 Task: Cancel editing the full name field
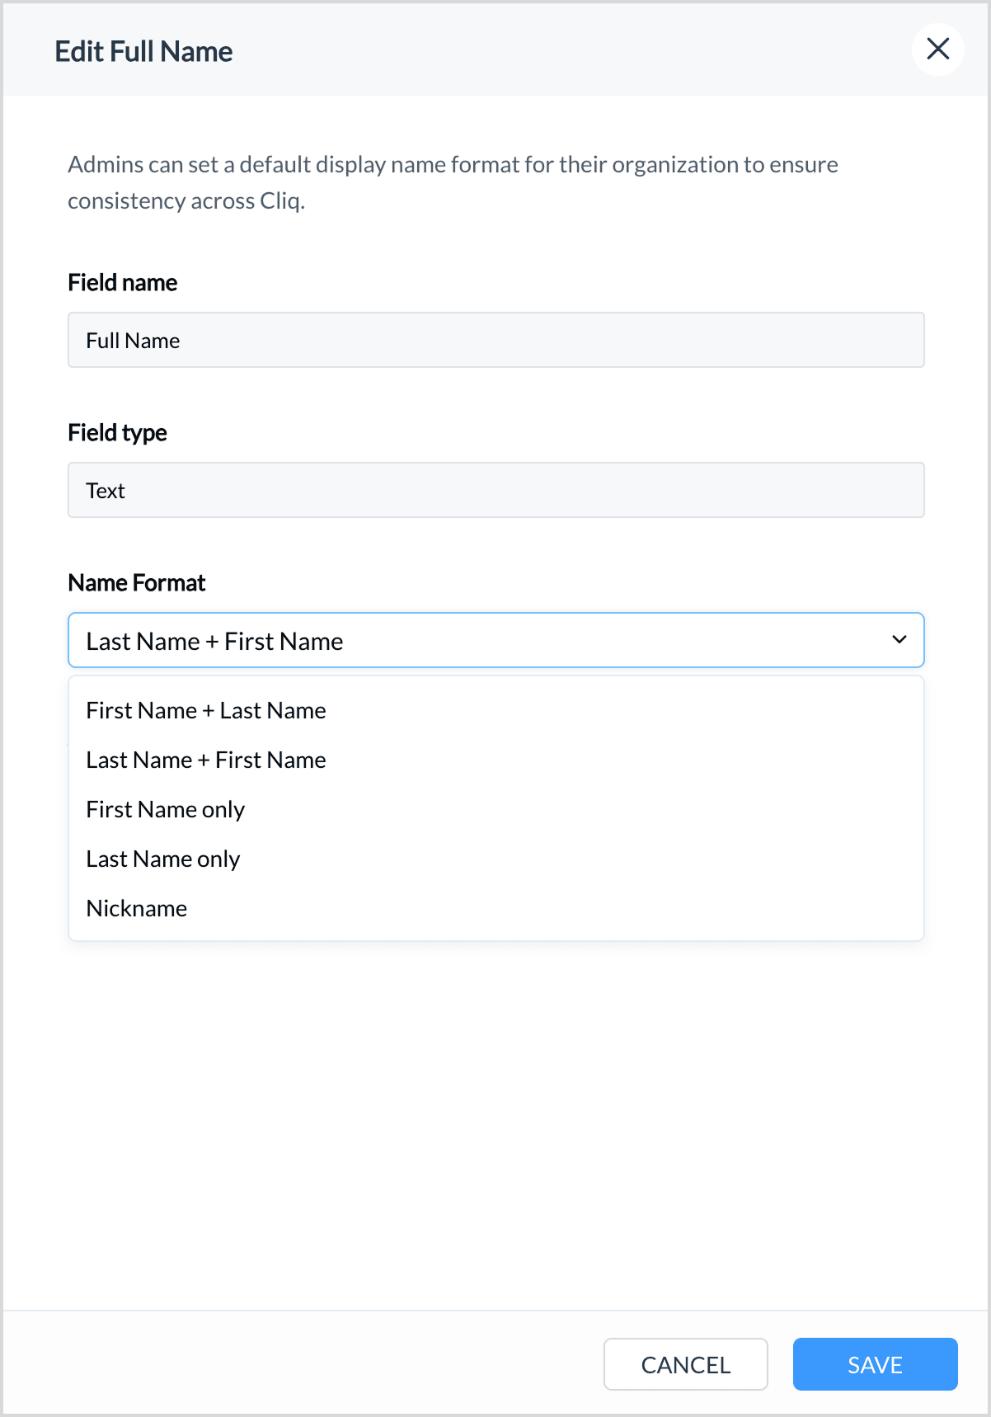[685, 1364]
